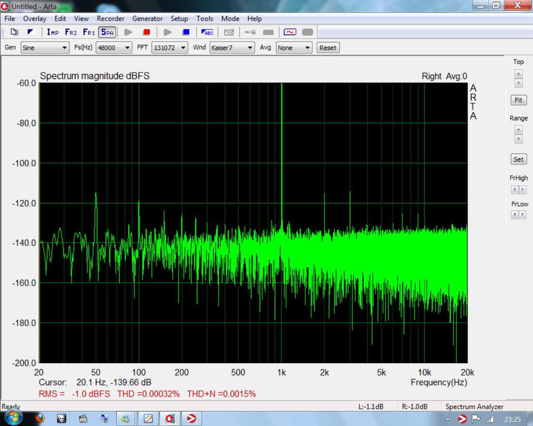Open the Foobar2000 alien taskbar icon
Screen dimensions: 533x426
62,419
